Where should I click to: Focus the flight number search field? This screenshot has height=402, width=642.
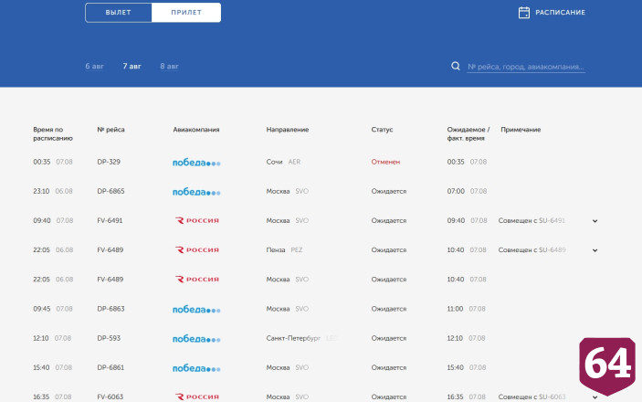[526, 67]
